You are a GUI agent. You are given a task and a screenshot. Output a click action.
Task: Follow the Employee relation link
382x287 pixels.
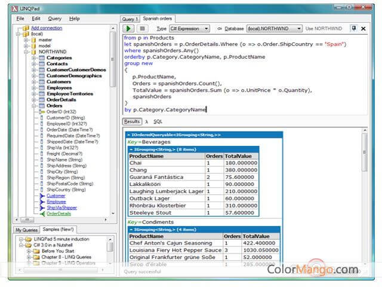(56, 202)
